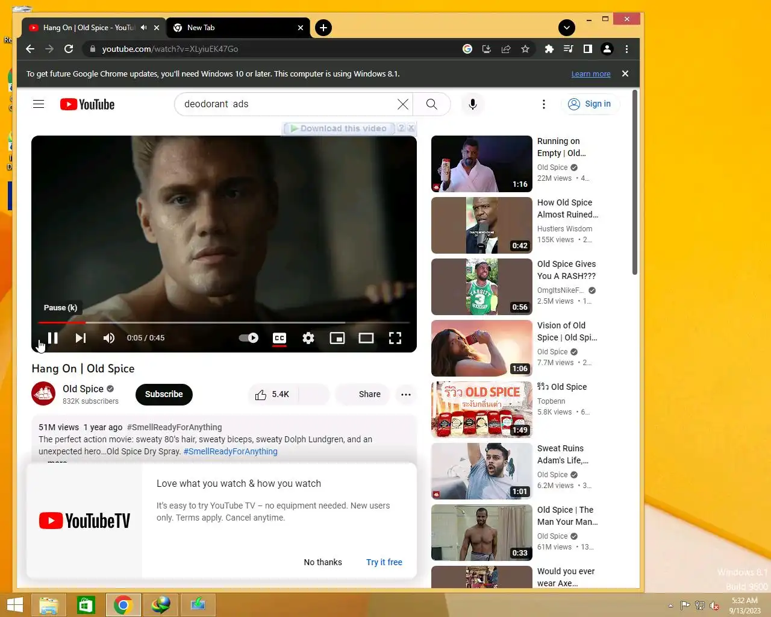Close the Download this video bar
The height and width of the screenshot is (617, 771).
pyautogui.click(x=411, y=128)
